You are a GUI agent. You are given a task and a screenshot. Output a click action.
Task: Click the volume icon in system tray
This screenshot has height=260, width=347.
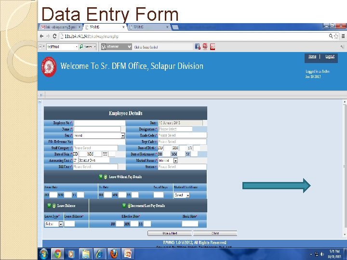[x=322, y=254]
